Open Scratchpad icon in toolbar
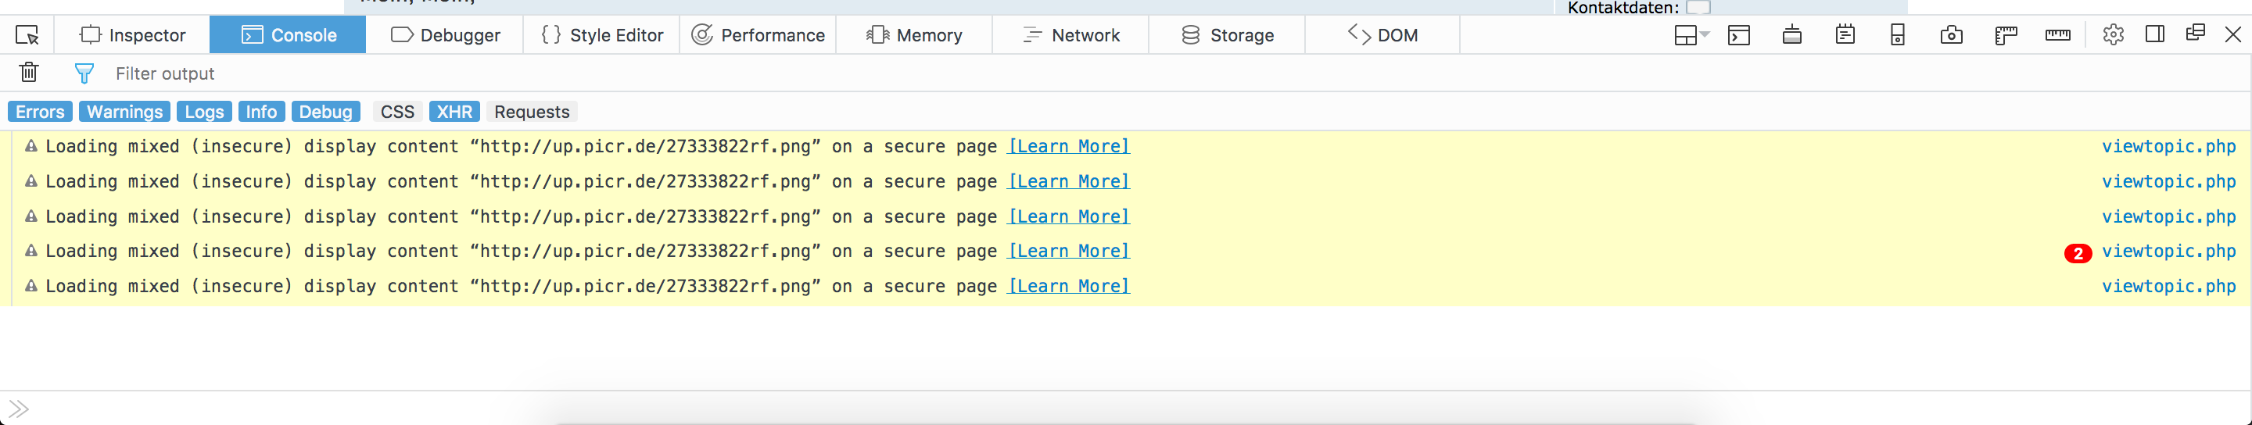 (1845, 35)
